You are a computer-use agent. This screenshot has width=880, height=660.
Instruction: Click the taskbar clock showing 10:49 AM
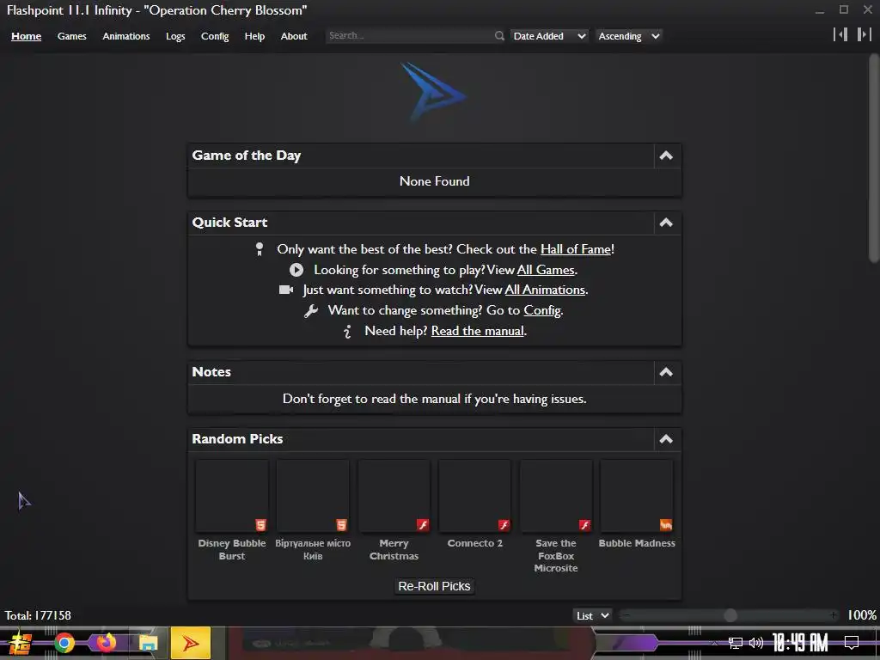point(800,643)
